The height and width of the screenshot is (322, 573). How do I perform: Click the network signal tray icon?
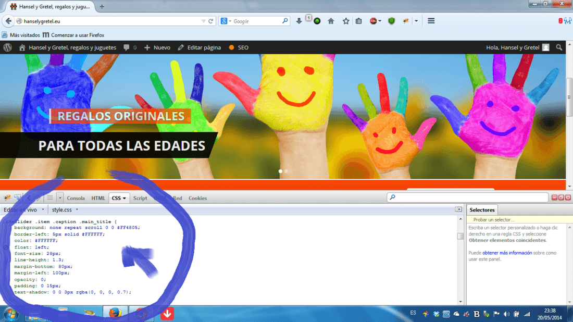coord(527,314)
